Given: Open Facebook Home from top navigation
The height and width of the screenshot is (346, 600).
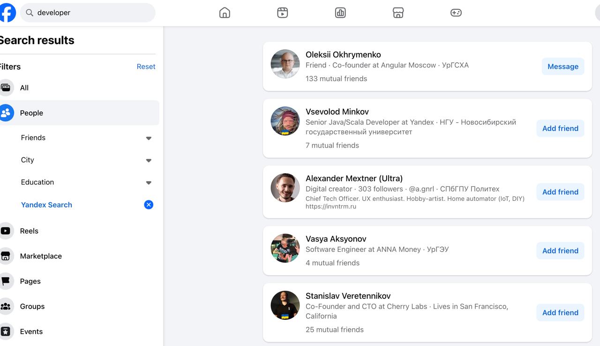Looking at the screenshot, I should (x=225, y=13).
